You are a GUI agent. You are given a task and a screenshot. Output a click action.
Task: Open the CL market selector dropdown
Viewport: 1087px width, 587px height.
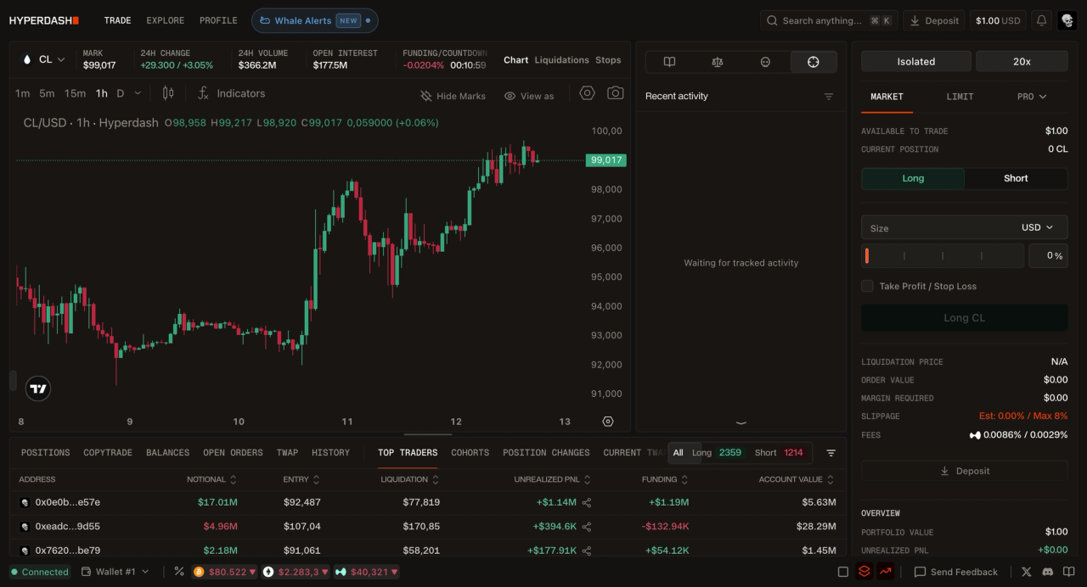pos(44,59)
